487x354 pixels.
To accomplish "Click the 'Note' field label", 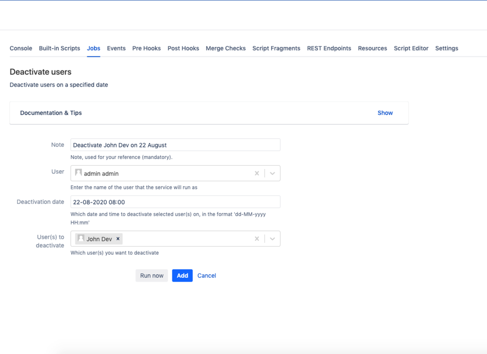I will coord(57,145).
